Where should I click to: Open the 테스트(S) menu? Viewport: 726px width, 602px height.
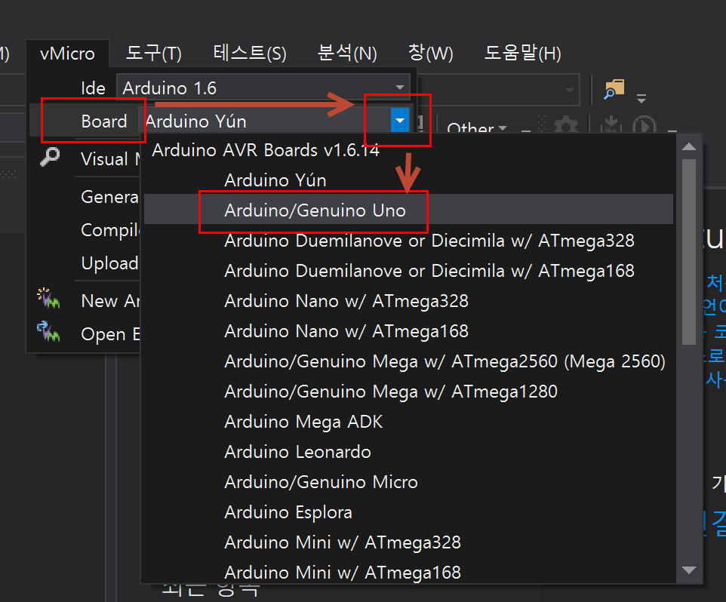tap(250, 54)
